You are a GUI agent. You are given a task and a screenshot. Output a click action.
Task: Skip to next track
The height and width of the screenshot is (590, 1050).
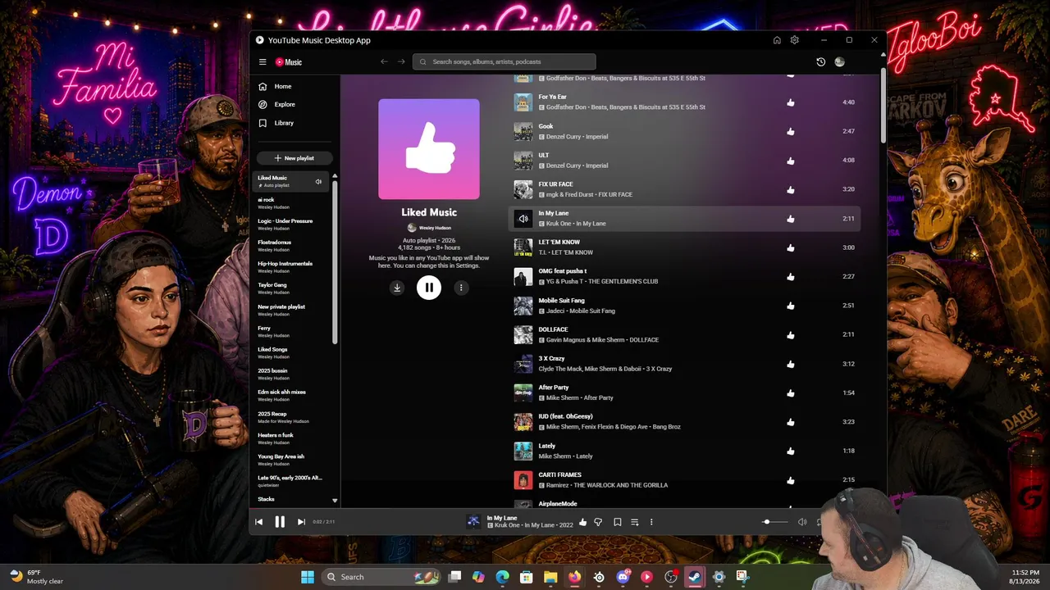[x=301, y=522]
